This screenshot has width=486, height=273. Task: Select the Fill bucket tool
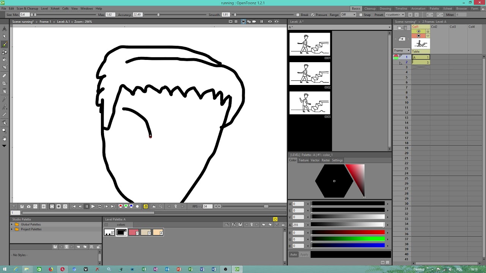click(x=4, y=60)
